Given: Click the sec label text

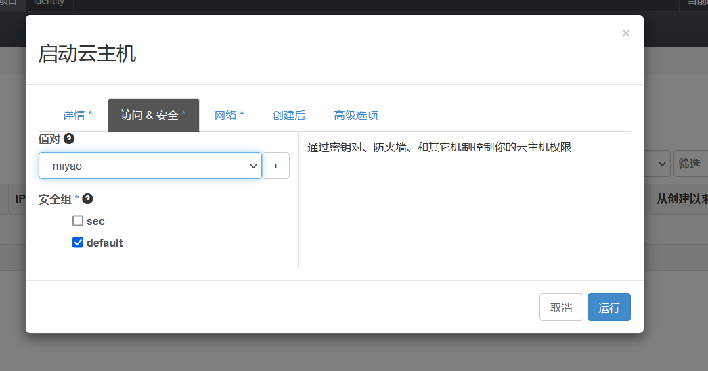Looking at the screenshot, I should pyautogui.click(x=95, y=222).
